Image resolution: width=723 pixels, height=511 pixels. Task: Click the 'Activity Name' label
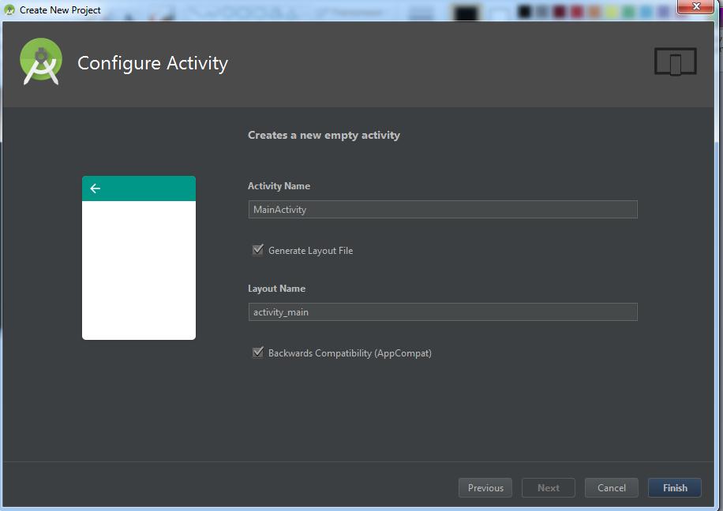pyautogui.click(x=279, y=185)
